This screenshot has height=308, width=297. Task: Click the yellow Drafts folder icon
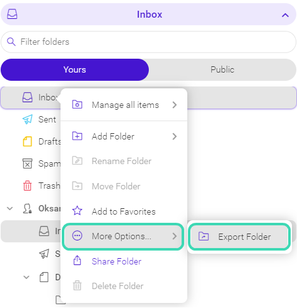pyautogui.click(x=27, y=141)
